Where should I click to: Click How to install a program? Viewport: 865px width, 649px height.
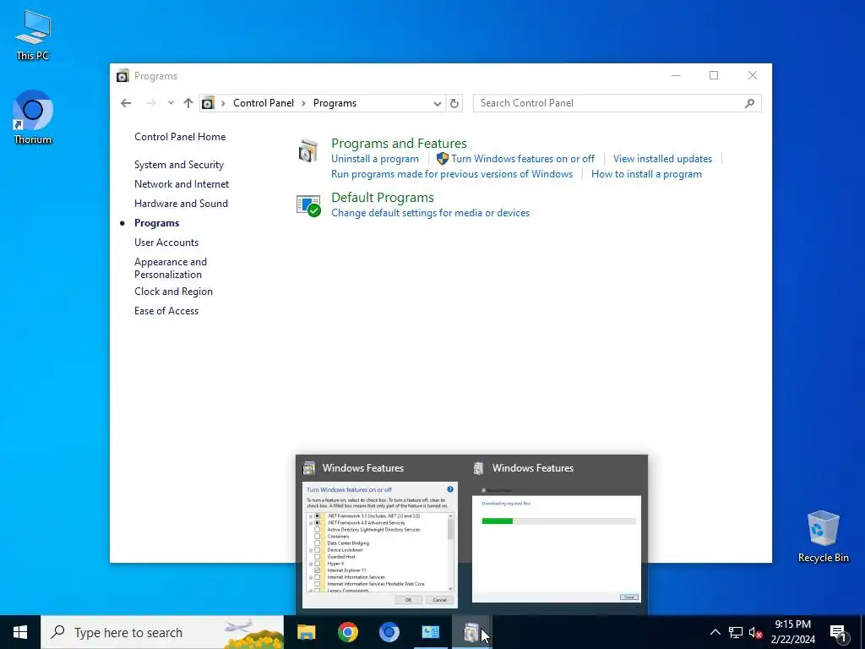coord(646,174)
